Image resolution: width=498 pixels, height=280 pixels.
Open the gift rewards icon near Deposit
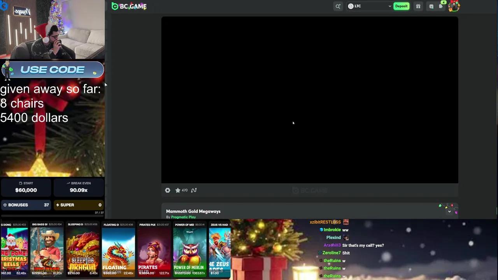[x=418, y=6]
